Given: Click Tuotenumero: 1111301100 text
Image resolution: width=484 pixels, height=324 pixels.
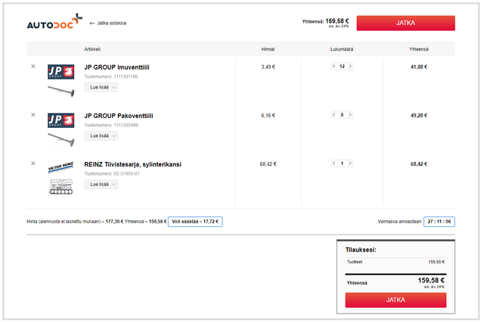Looking at the screenshot, I should [x=111, y=76].
